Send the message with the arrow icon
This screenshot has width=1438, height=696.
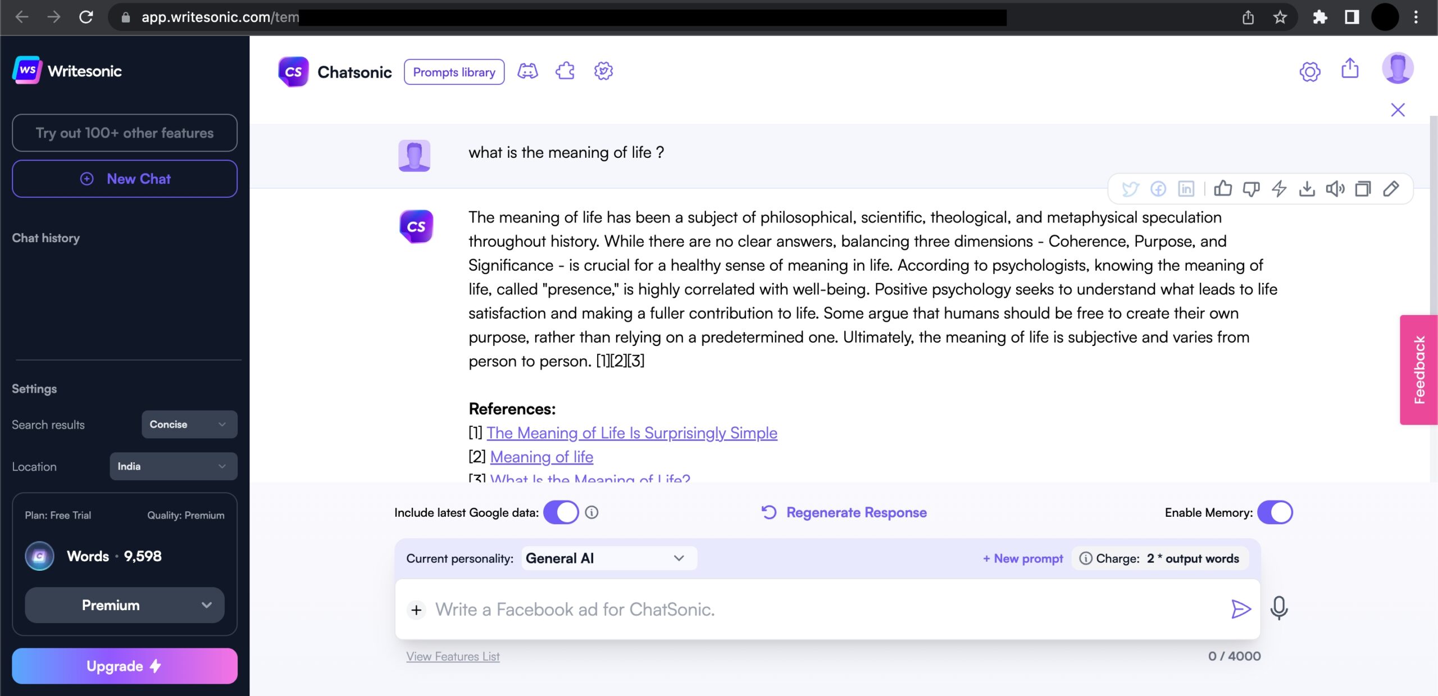[1241, 609]
